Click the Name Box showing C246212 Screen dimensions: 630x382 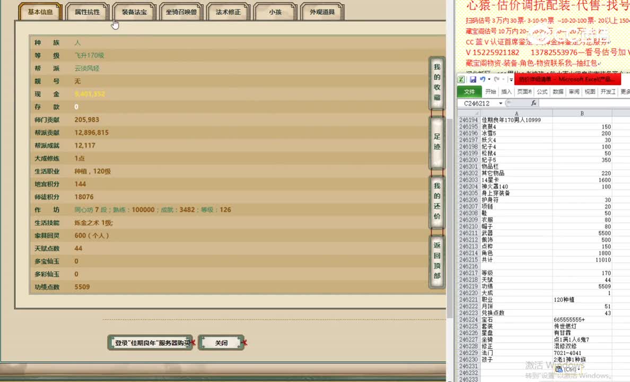pos(478,103)
